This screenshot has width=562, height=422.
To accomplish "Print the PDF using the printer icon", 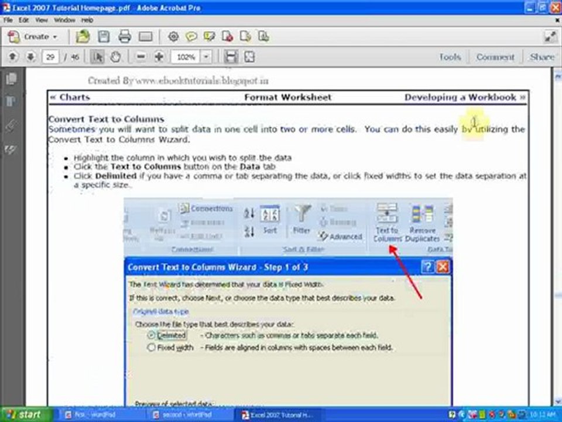I will tap(124, 36).
